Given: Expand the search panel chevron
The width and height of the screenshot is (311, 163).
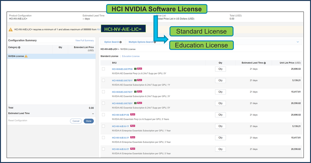Looking at the screenshot, I should point(298,42).
